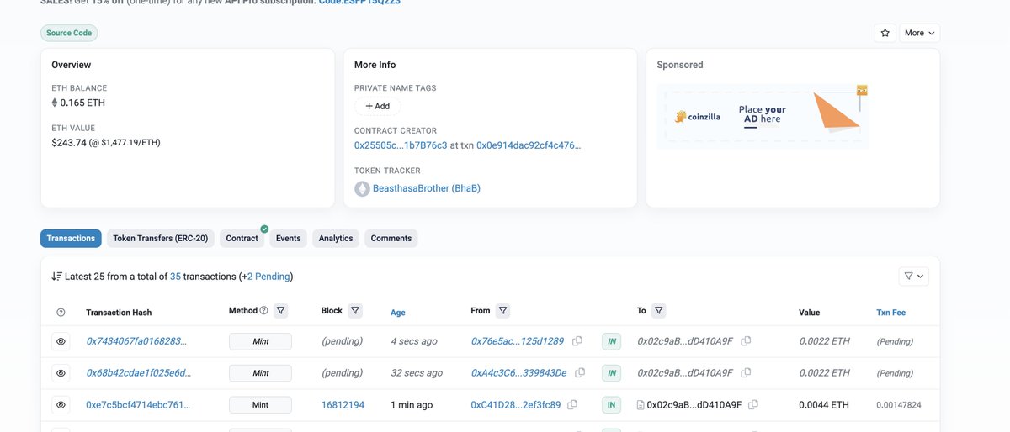1010x432 pixels.
Task: Open transaction hash 0xe7c5bcf4714ebc761…
Action: [x=138, y=405]
